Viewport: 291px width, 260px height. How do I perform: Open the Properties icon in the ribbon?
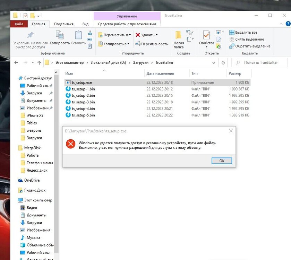coord(206,35)
